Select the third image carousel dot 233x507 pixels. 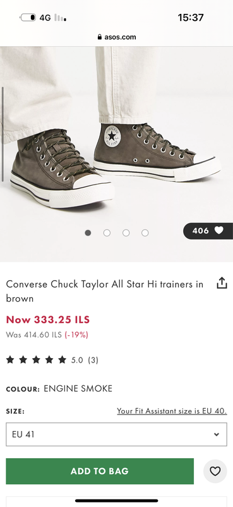click(x=126, y=233)
